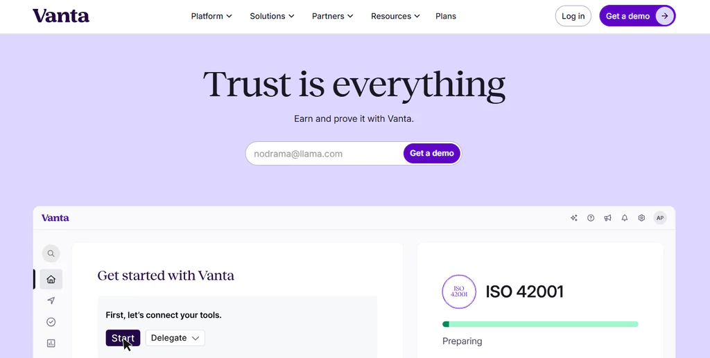Screen dimensions: 710x358
Task: Expand the Solutions dropdown
Action: pyautogui.click(x=272, y=17)
